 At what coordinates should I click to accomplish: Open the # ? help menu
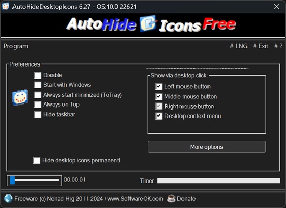278,46
